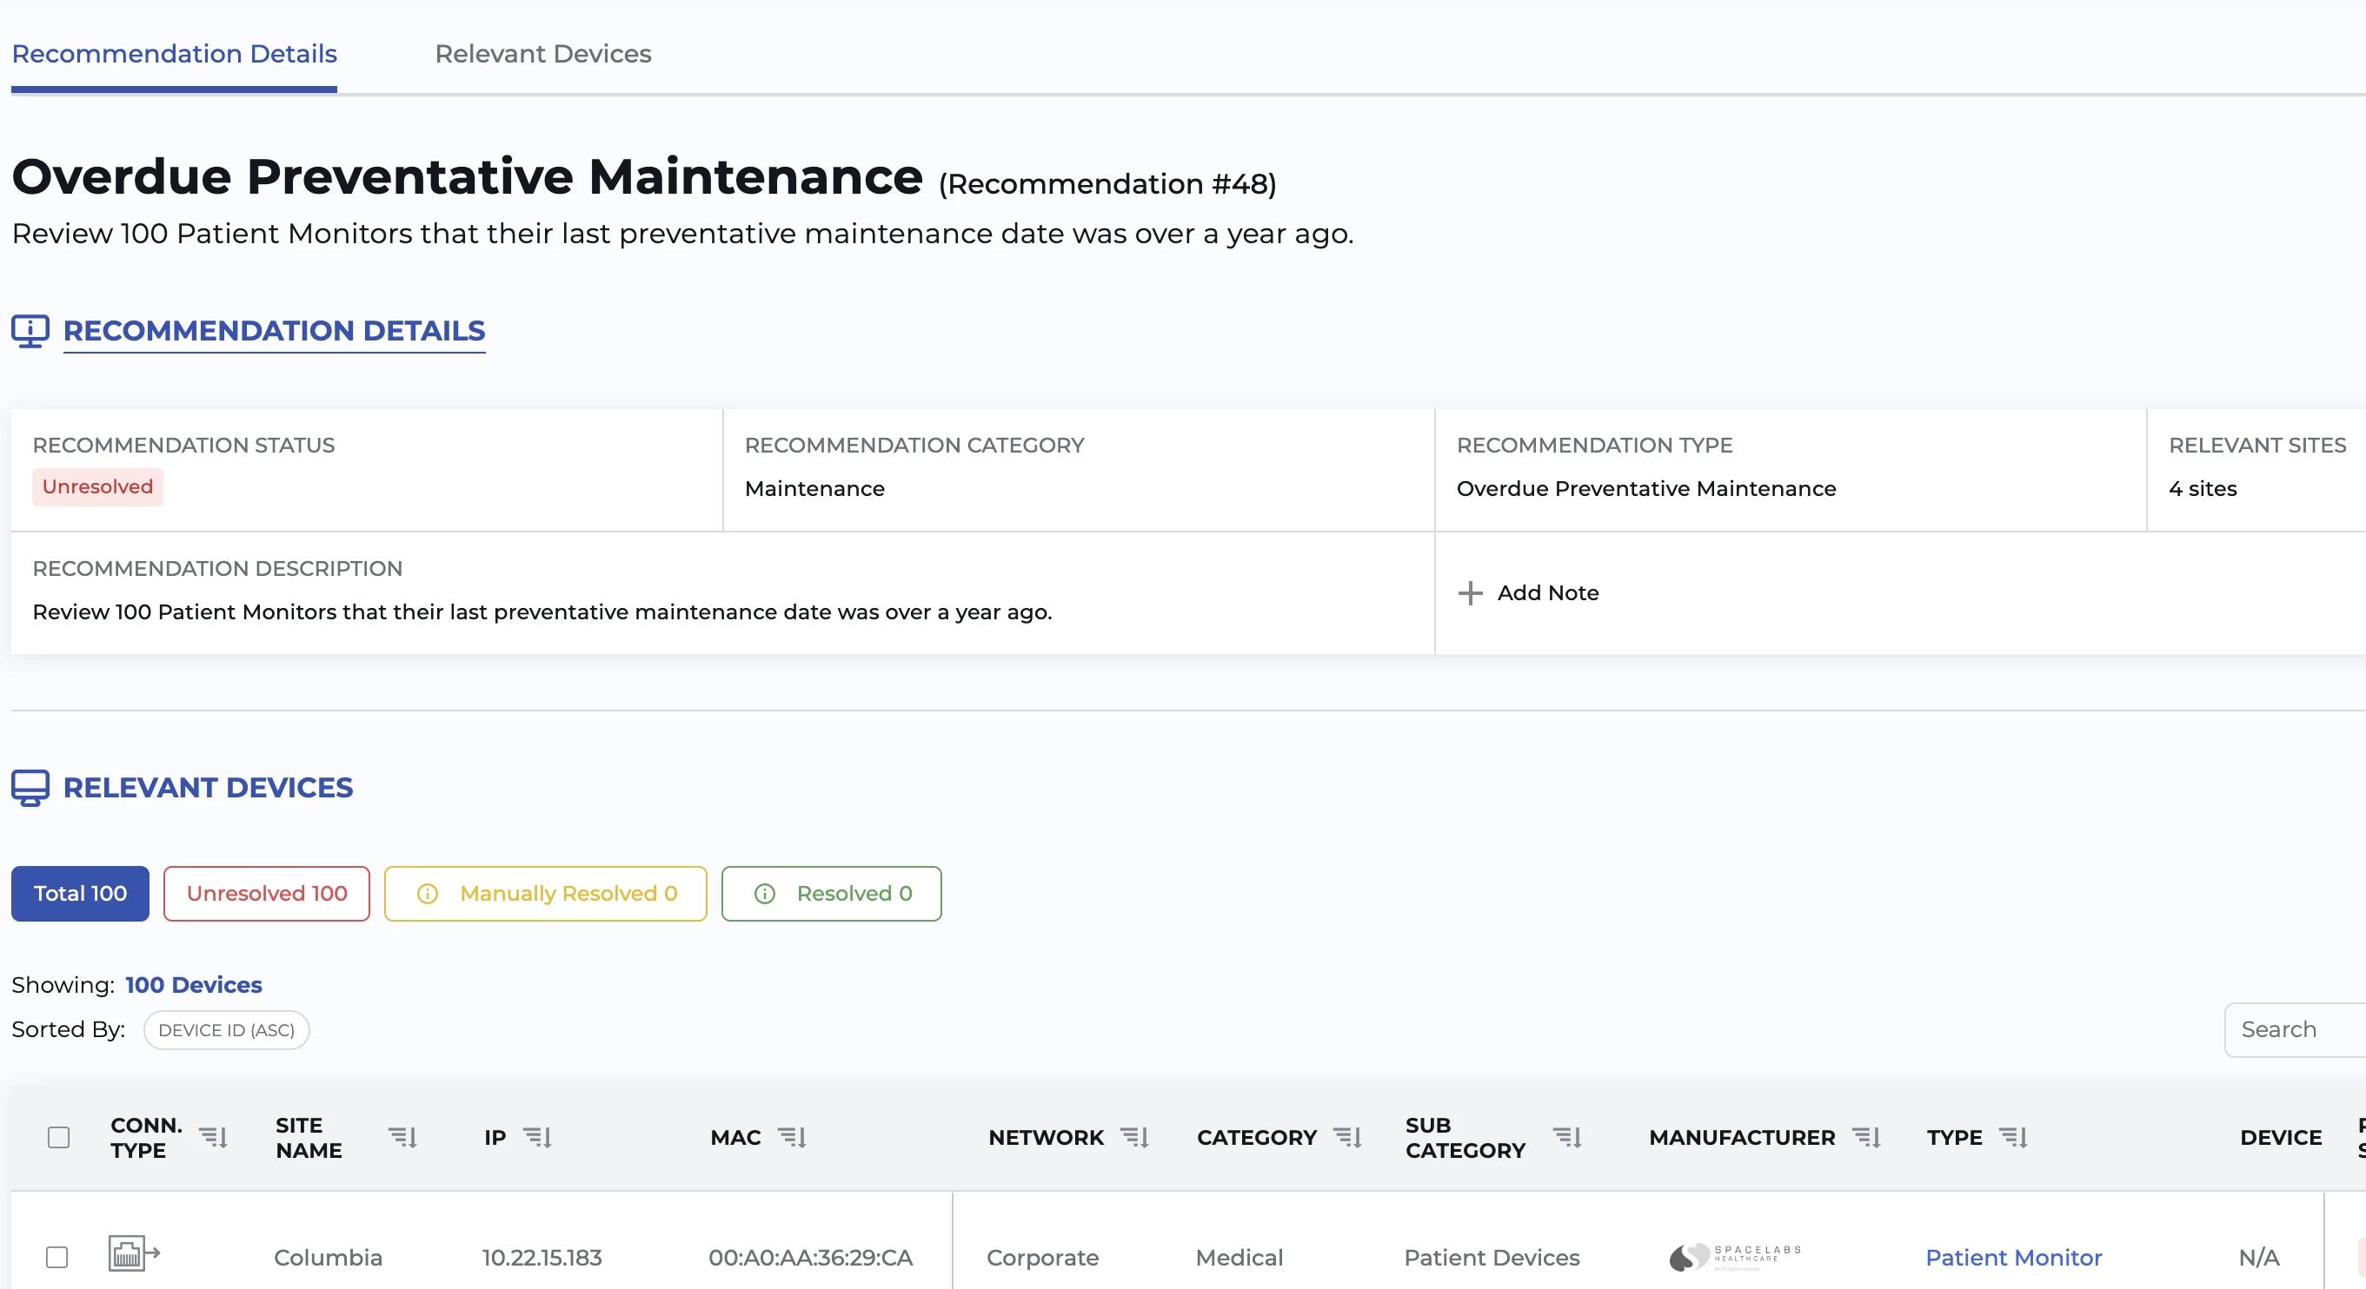The height and width of the screenshot is (1289, 2366).
Task: Click Add Note
Action: click(1529, 593)
